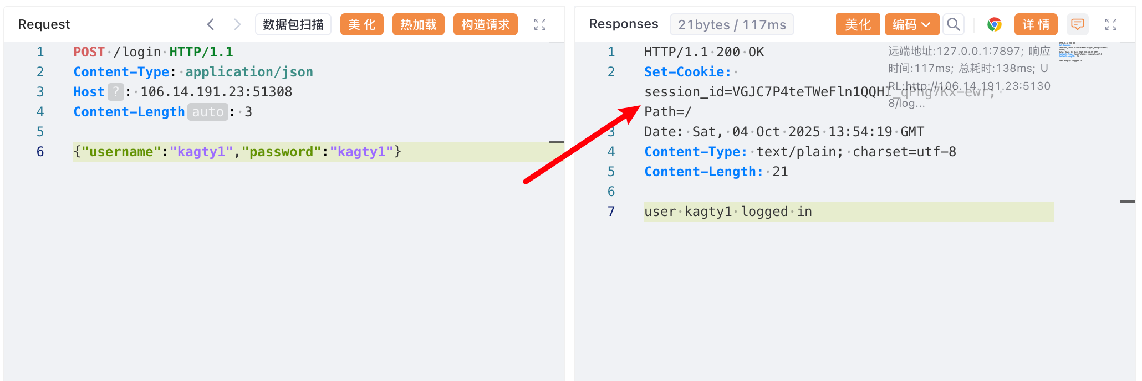The height and width of the screenshot is (381, 1142).
Task: Click the Host question mark hint
Action: pyautogui.click(x=115, y=92)
